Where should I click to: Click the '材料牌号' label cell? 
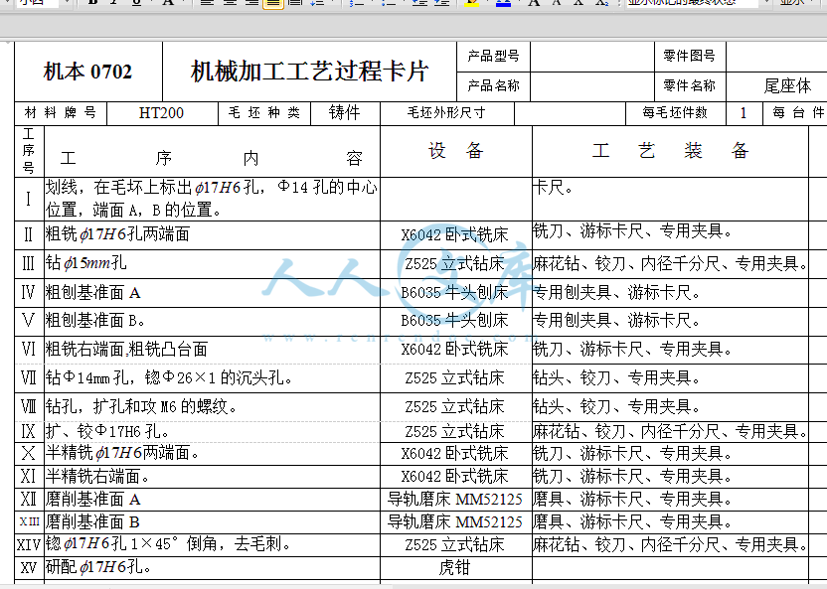[x=61, y=113]
